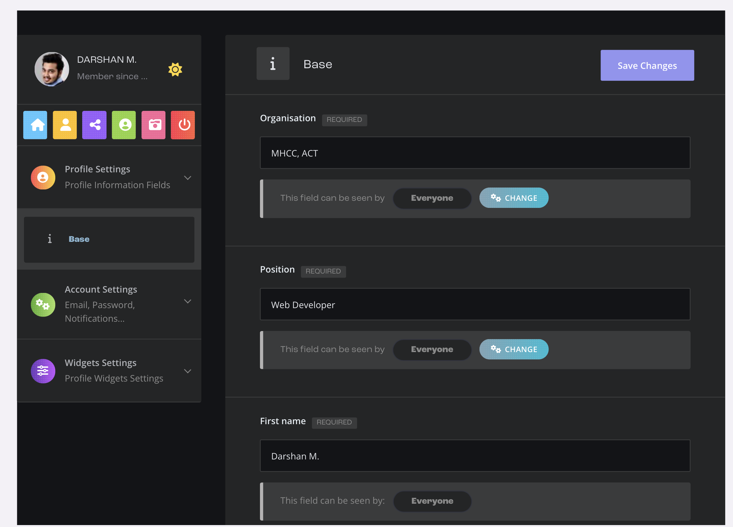This screenshot has height=527, width=733.
Task: Click the 'Email, Password, Notifications...' subtitle
Action: (100, 312)
